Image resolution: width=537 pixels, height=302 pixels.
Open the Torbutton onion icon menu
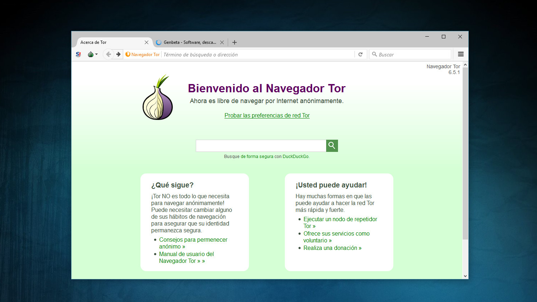(90, 54)
